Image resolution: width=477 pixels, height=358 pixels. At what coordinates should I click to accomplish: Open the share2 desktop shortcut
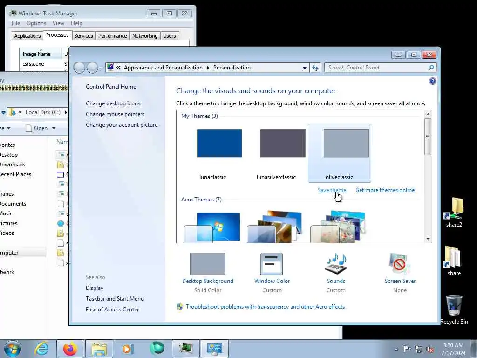(454, 212)
